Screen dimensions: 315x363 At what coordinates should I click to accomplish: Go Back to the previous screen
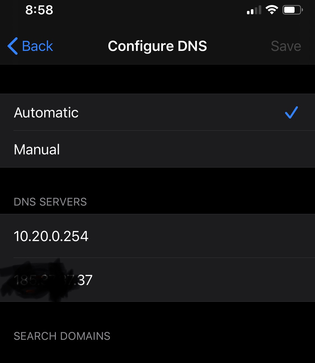pyautogui.click(x=30, y=46)
